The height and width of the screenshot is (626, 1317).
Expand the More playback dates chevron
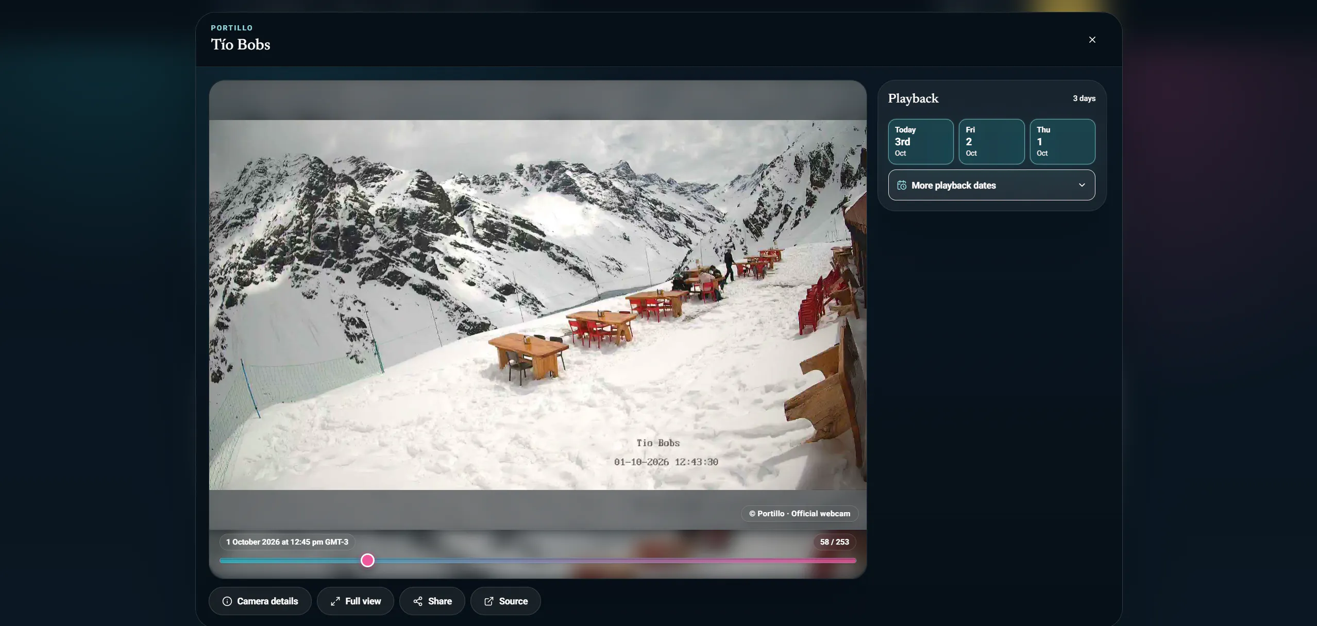click(x=1082, y=185)
